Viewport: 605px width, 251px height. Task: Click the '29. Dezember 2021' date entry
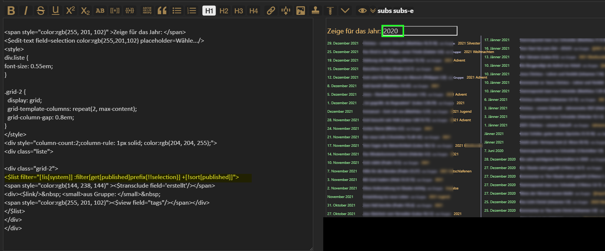click(343, 43)
